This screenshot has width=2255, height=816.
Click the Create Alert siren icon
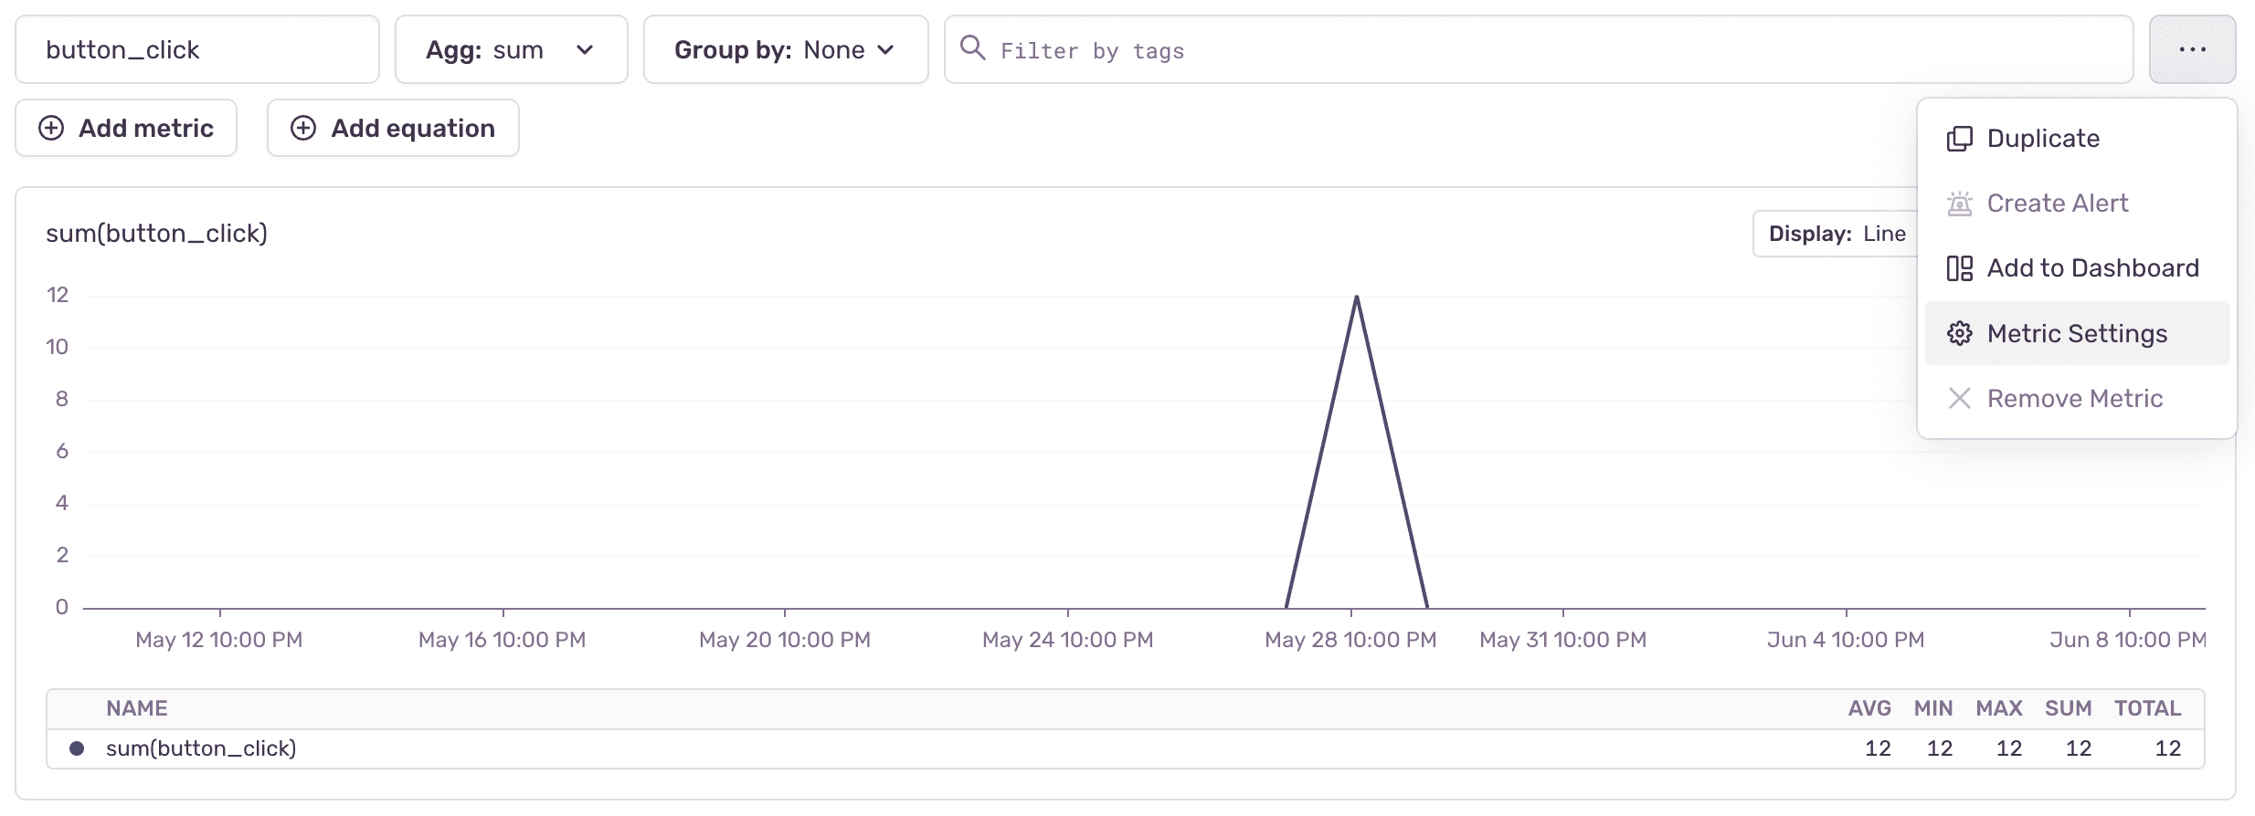coord(1959,204)
